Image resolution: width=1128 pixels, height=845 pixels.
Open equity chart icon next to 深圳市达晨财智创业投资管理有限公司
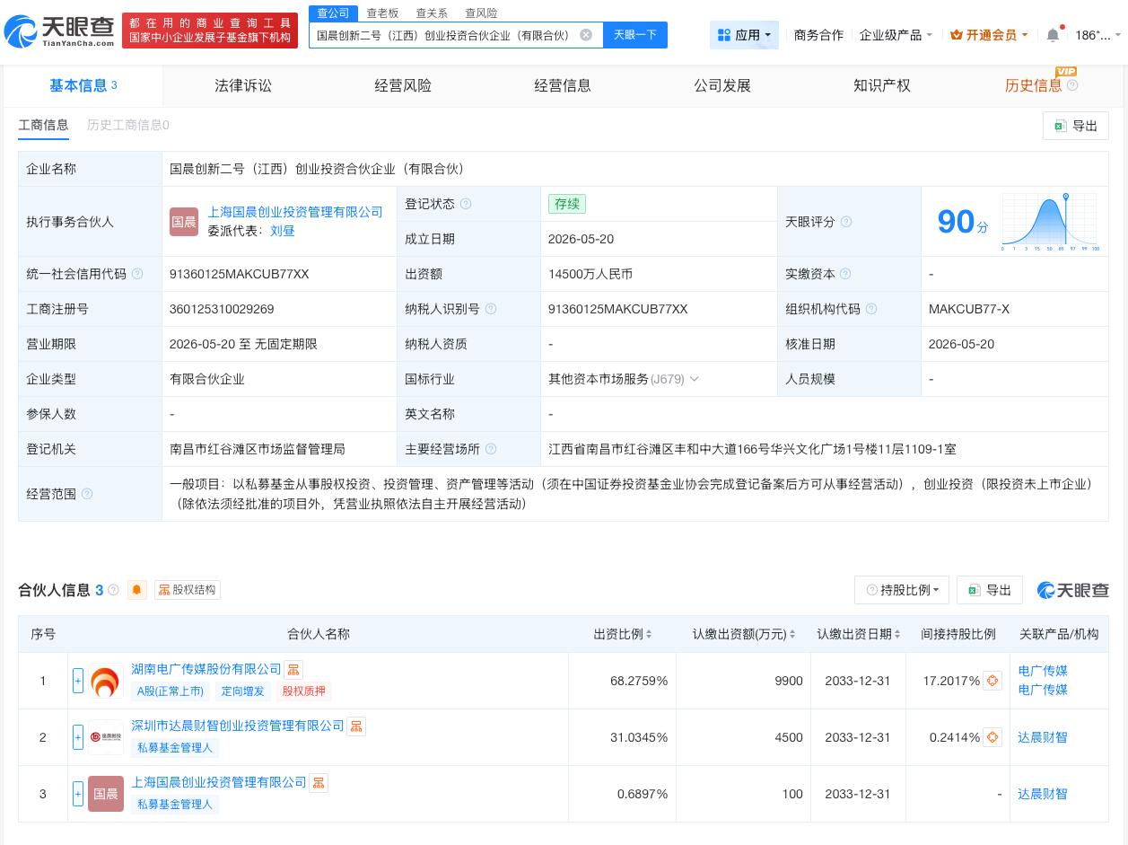pos(356,726)
